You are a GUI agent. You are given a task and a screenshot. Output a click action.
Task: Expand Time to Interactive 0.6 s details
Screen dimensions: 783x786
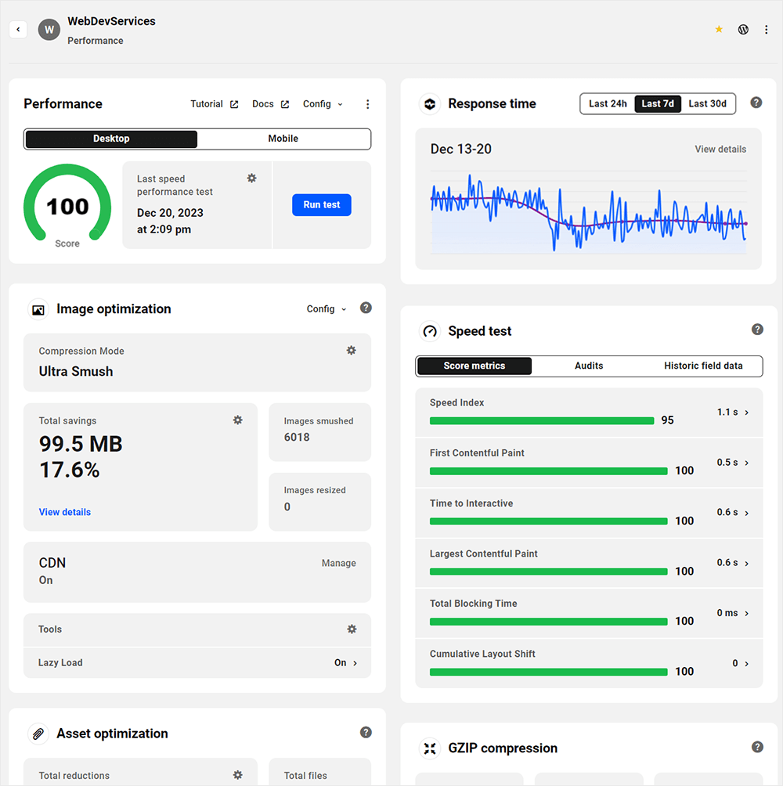[x=732, y=512]
